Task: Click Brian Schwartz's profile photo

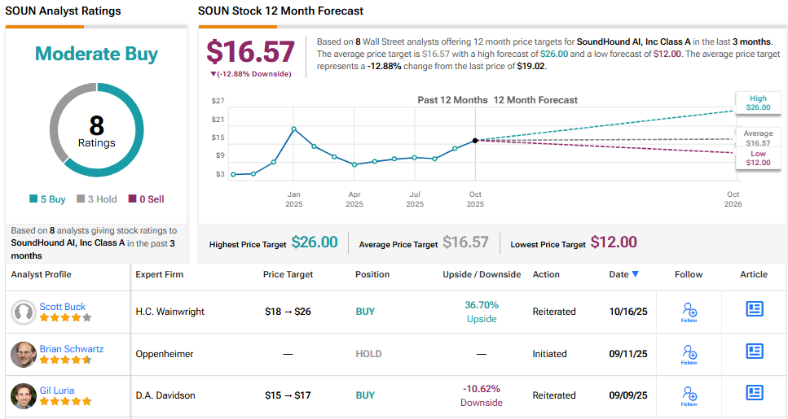Action: tap(24, 355)
